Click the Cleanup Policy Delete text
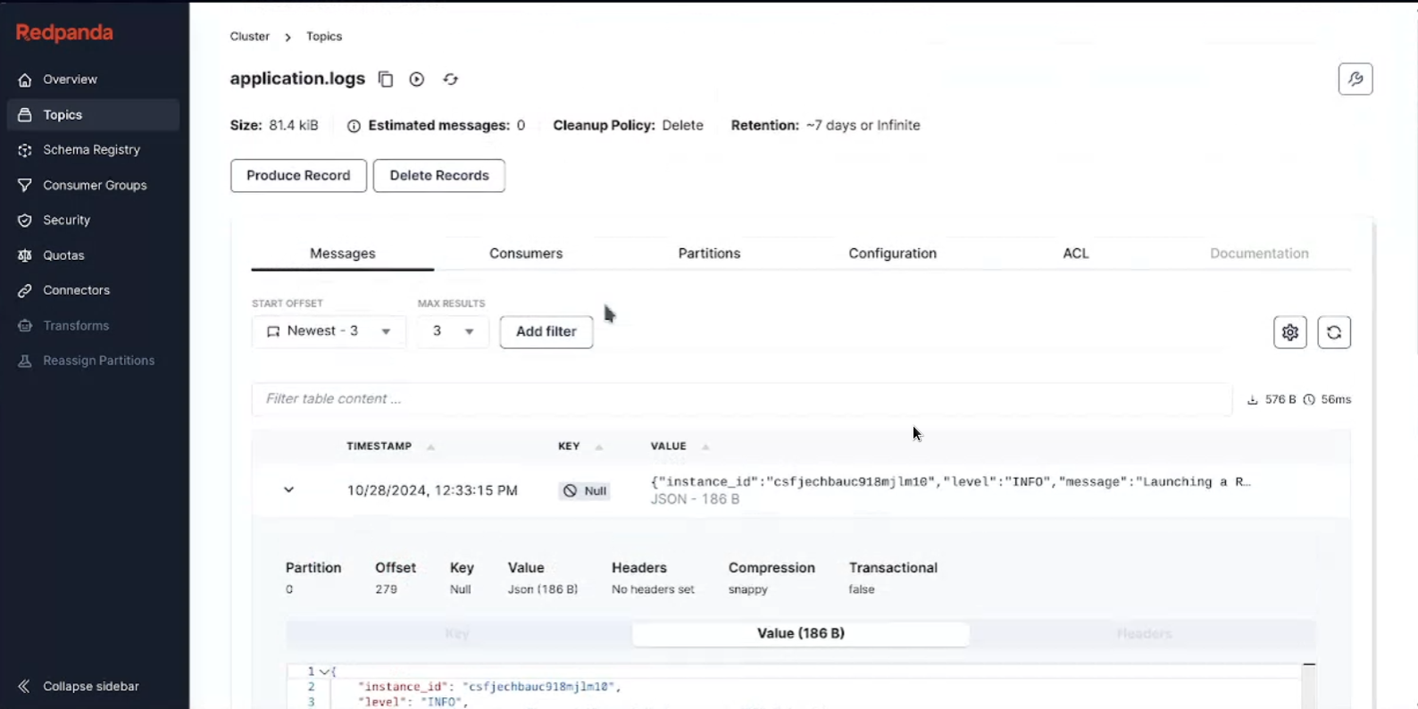Viewport: 1418px width, 709px height. 628,126
